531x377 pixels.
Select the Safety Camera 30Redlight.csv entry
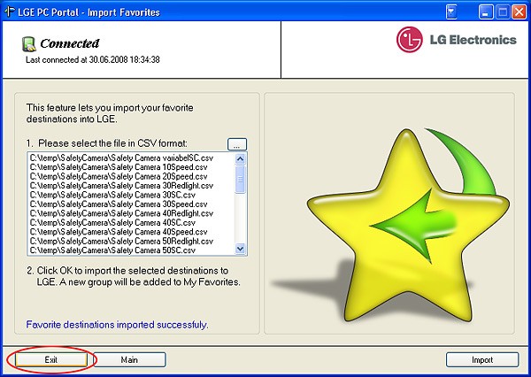[x=121, y=186]
